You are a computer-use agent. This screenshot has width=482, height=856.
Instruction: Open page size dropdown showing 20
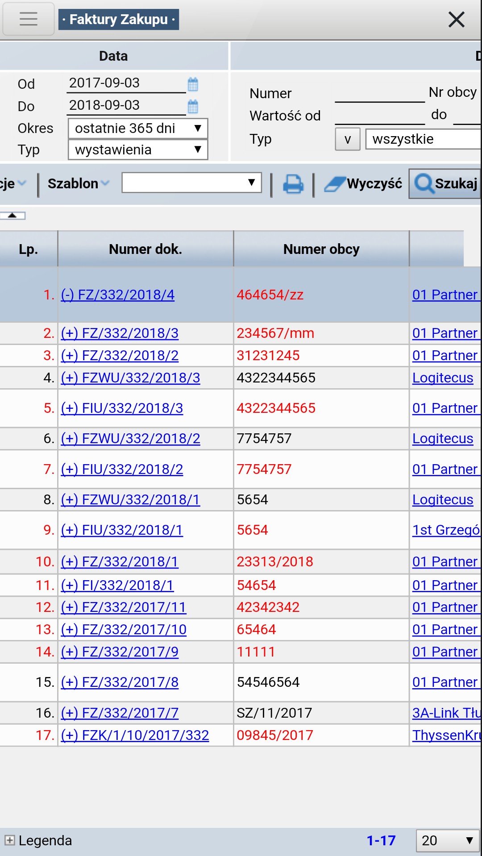pos(447,840)
